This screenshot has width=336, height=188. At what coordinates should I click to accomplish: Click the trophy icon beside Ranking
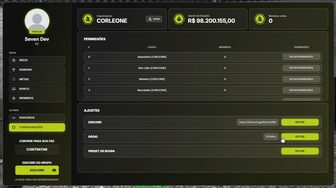point(14,70)
